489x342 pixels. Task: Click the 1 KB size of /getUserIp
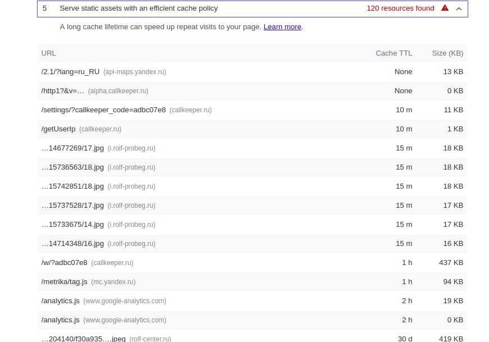(455, 129)
